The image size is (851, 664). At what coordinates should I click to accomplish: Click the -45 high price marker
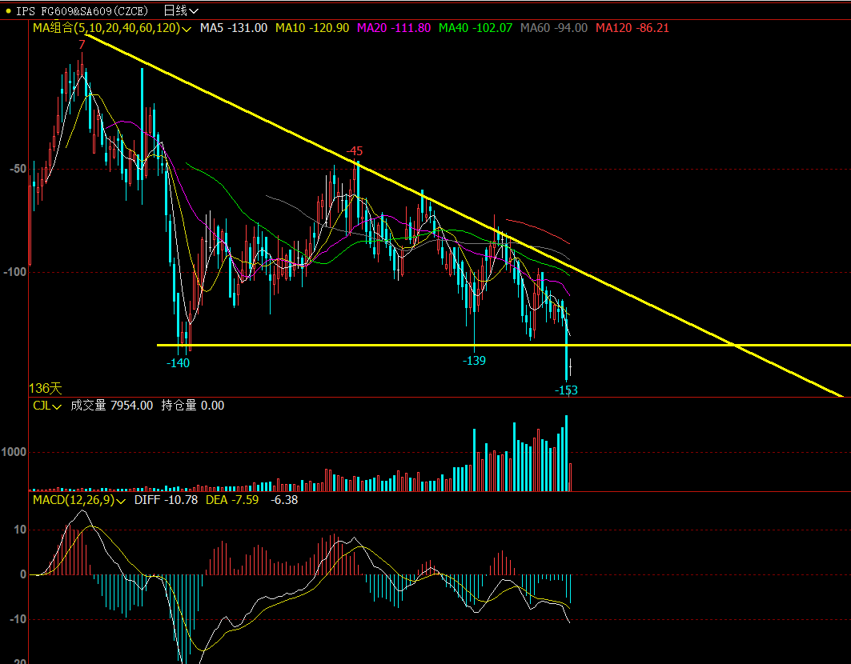(x=354, y=151)
